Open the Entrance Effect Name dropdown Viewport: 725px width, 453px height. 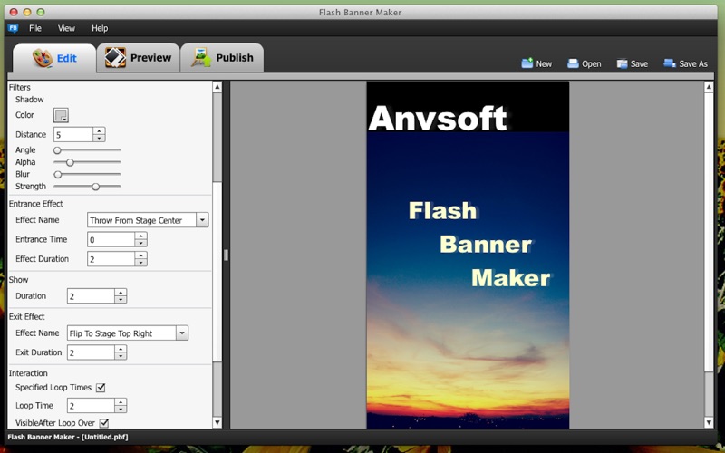point(202,220)
